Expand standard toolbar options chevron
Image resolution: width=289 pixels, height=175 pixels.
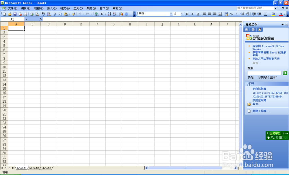(x=134, y=14)
